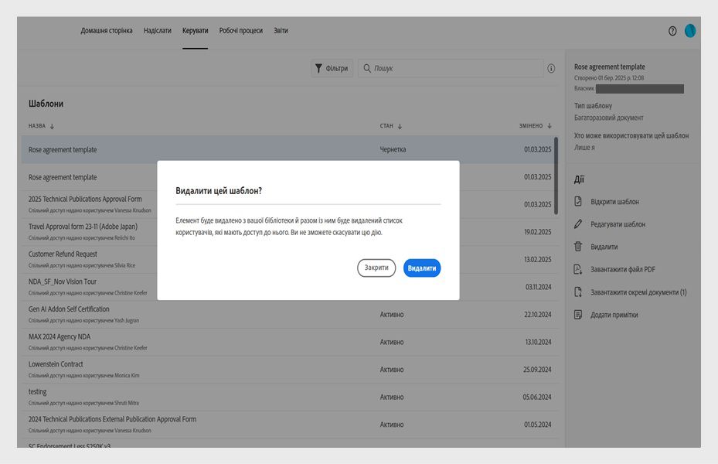Click the info icon beside search

(551, 68)
